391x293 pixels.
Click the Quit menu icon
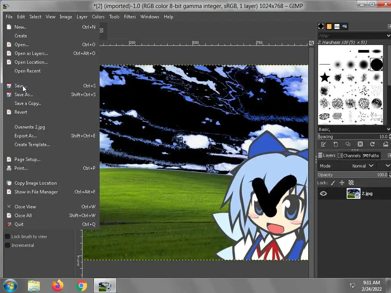[x=9, y=224]
